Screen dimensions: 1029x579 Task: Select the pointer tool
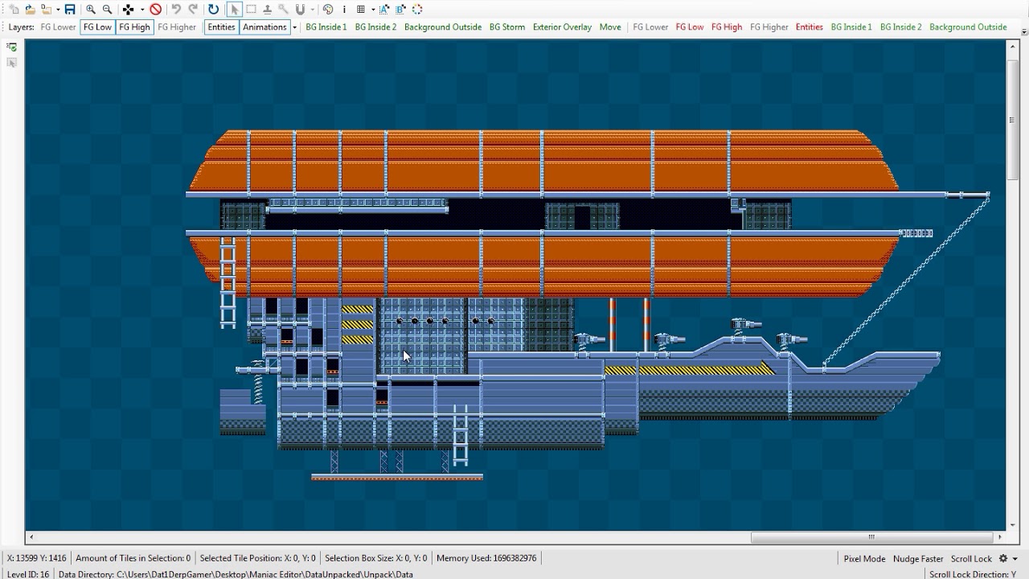click(x=234, y=10)
